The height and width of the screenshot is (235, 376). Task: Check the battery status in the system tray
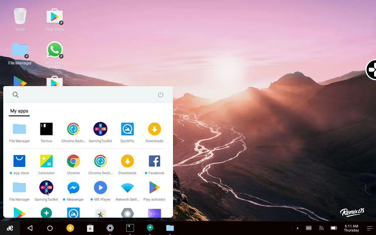[334, 228]
